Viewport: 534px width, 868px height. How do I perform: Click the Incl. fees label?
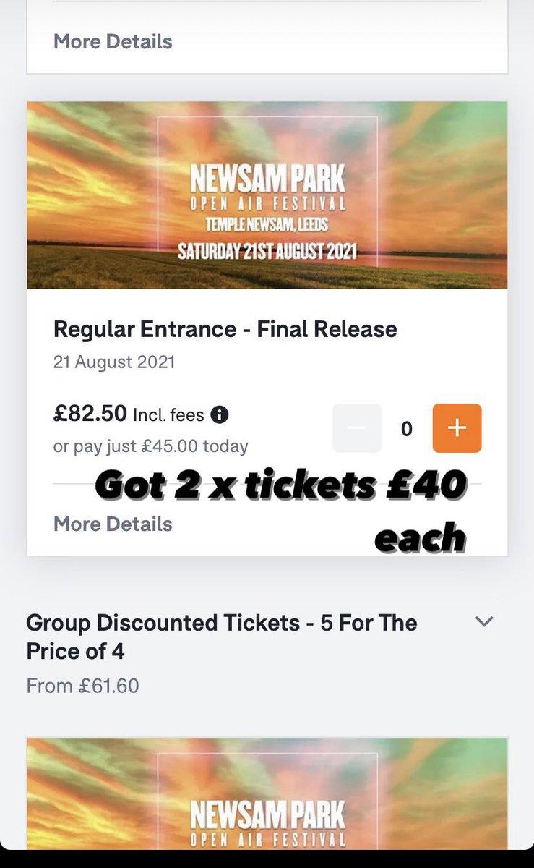pyautogui.click(x=169, y=414)
